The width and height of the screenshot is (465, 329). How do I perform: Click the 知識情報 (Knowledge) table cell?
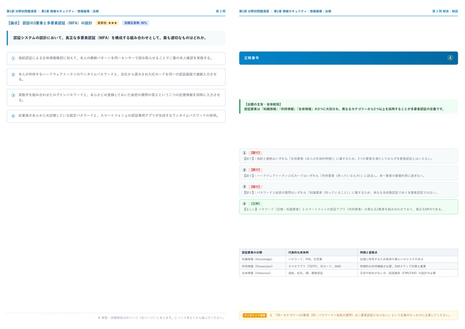262,259
